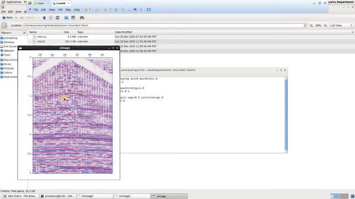Clear location field with broom icon
Image resolution: width=355 pixels, height=199 pixels.
305,25
